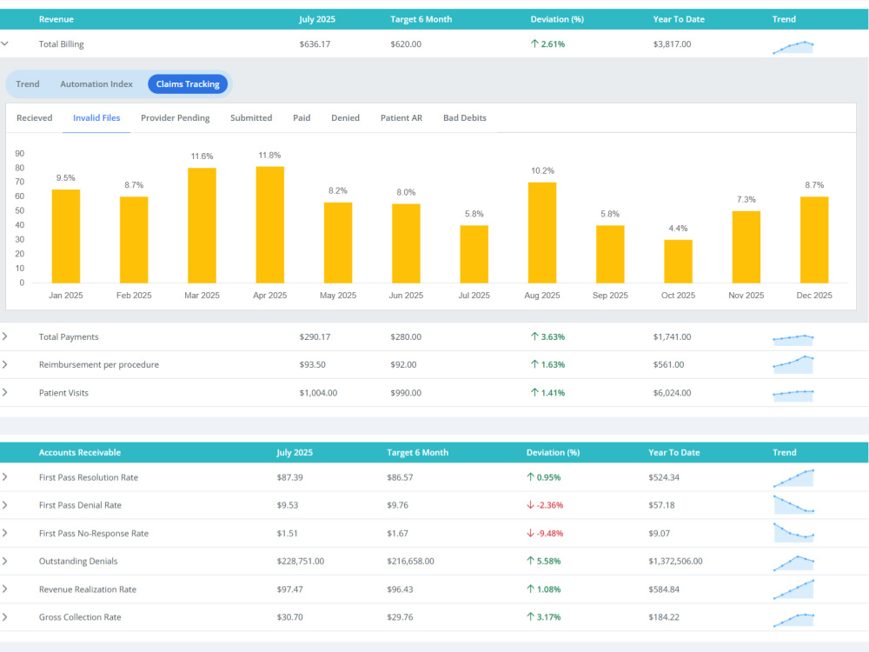
Task: Click the 11.8% bar label
Action: [x=270, y=156]
